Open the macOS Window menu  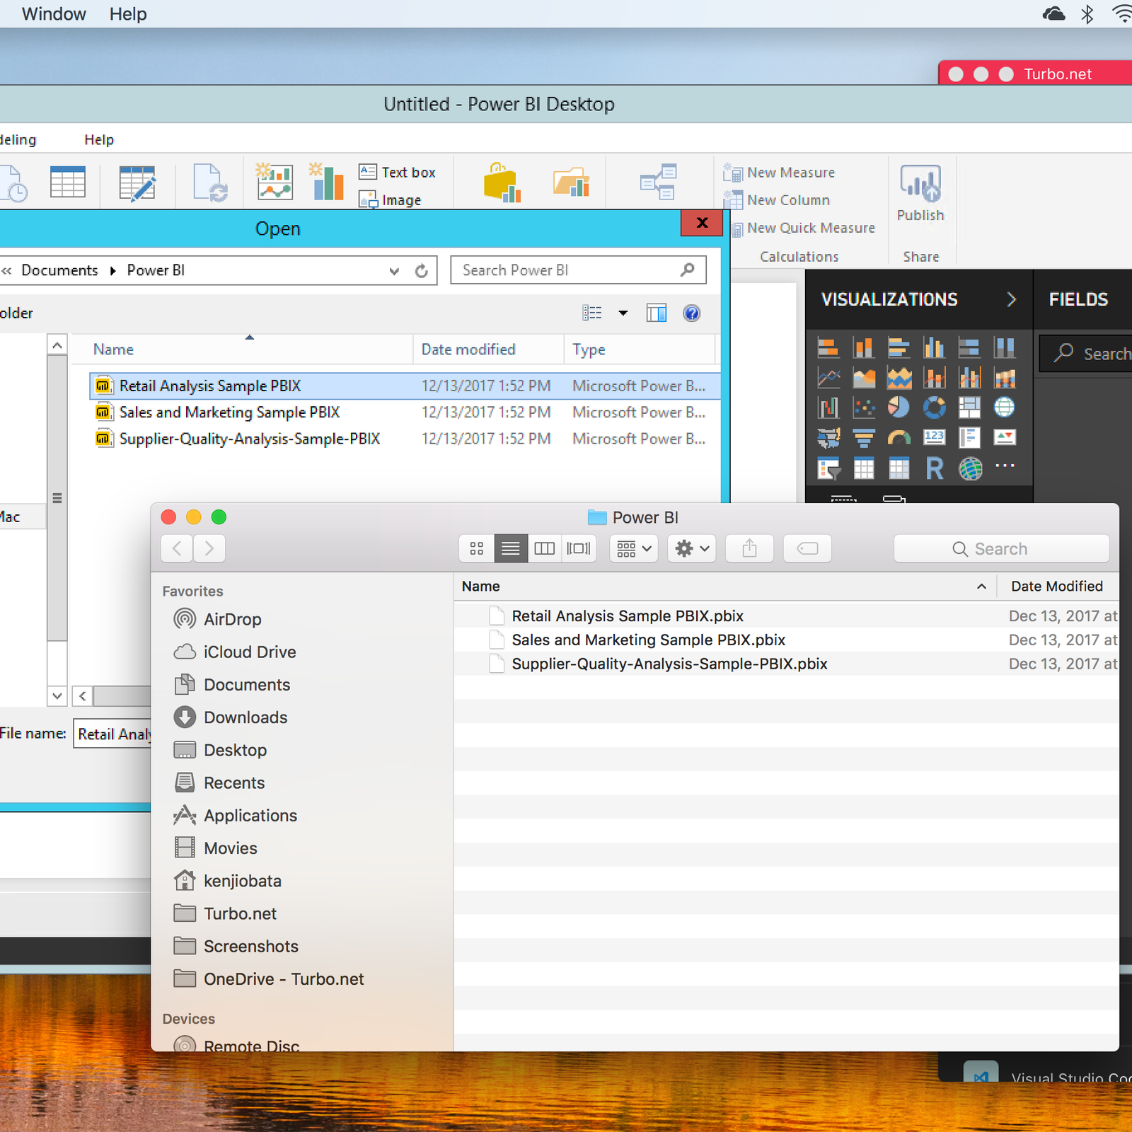coord(54,14)
